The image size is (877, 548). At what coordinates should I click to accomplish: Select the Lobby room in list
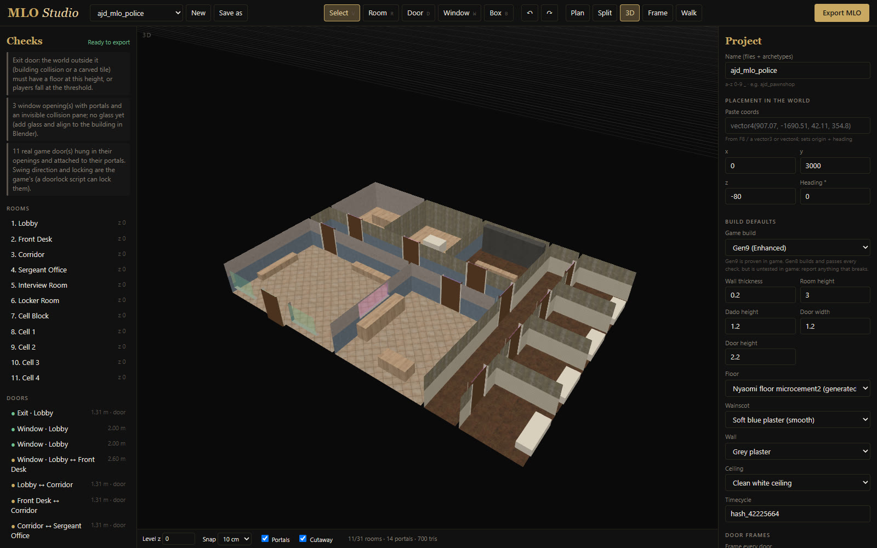(x=68, y=223)
